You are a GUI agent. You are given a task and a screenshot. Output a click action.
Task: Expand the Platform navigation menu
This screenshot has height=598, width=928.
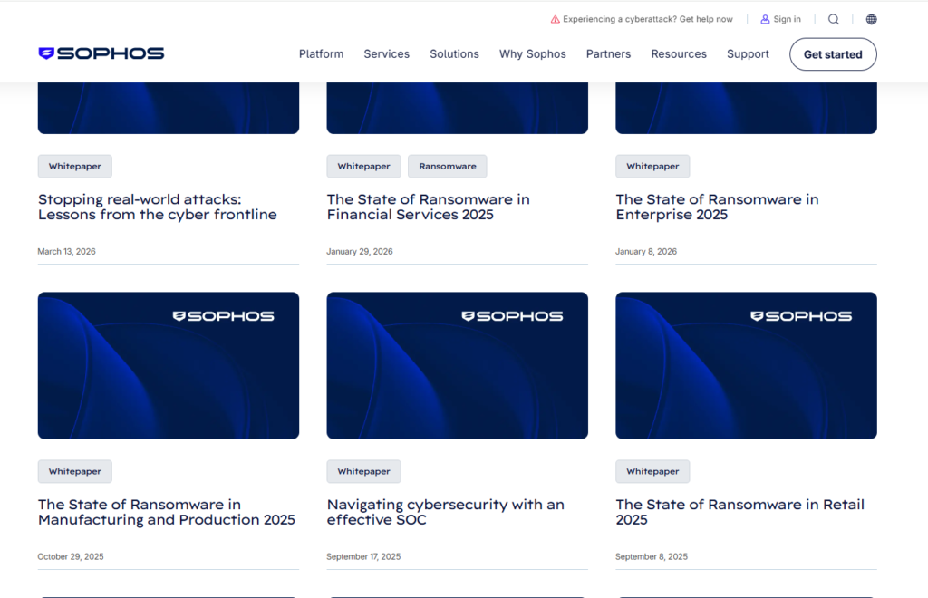tap(321, 54)
